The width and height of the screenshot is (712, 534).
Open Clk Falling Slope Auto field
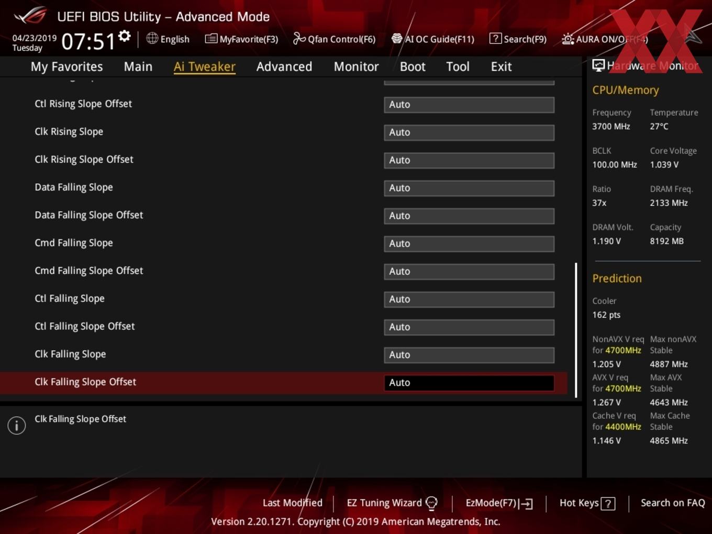pyautogui.click(x=469, y=354)
